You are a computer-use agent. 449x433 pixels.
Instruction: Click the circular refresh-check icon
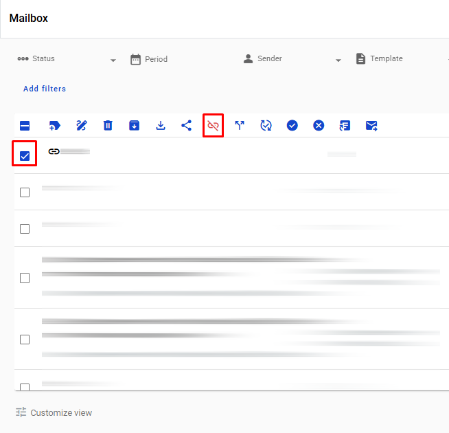click(266, 126)
